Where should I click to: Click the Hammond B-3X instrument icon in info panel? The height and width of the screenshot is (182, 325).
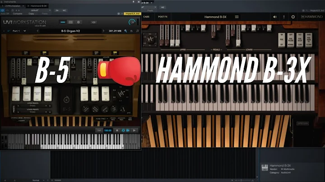pyautogui.click(x=265, y=168)
